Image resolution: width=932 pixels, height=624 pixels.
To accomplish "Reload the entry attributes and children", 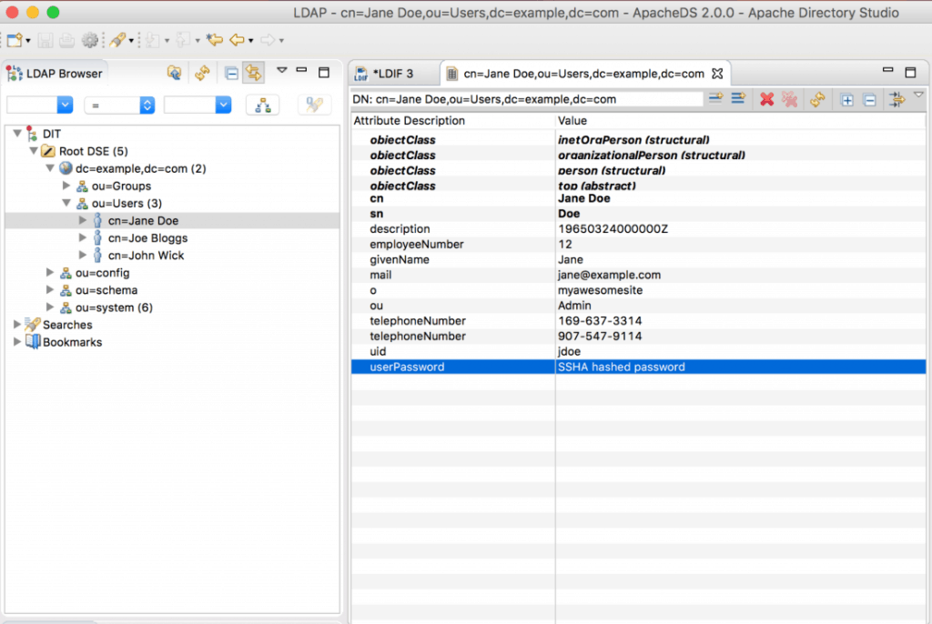I will [818, 99].
